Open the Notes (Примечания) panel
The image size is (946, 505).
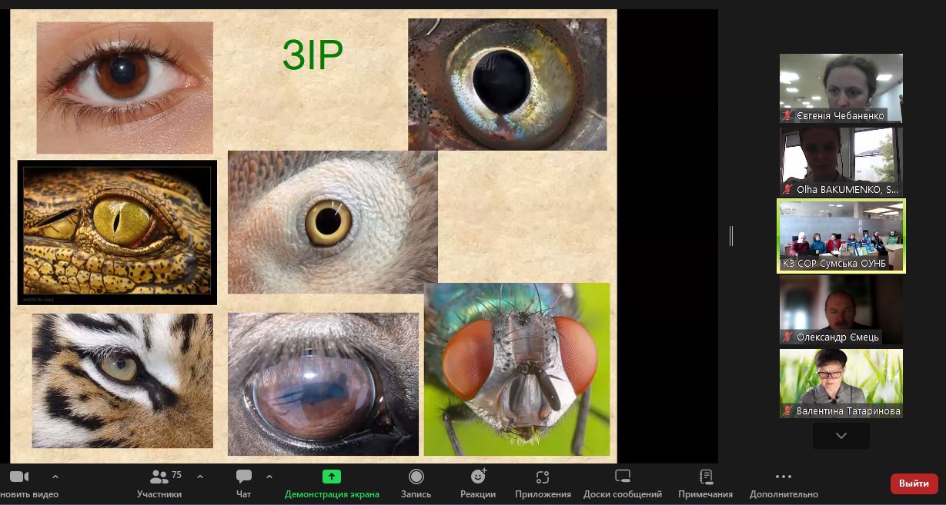[705, 477]
